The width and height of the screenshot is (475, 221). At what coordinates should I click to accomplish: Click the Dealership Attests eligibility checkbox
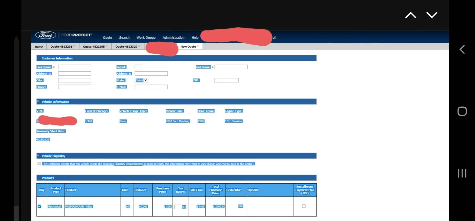39,164
